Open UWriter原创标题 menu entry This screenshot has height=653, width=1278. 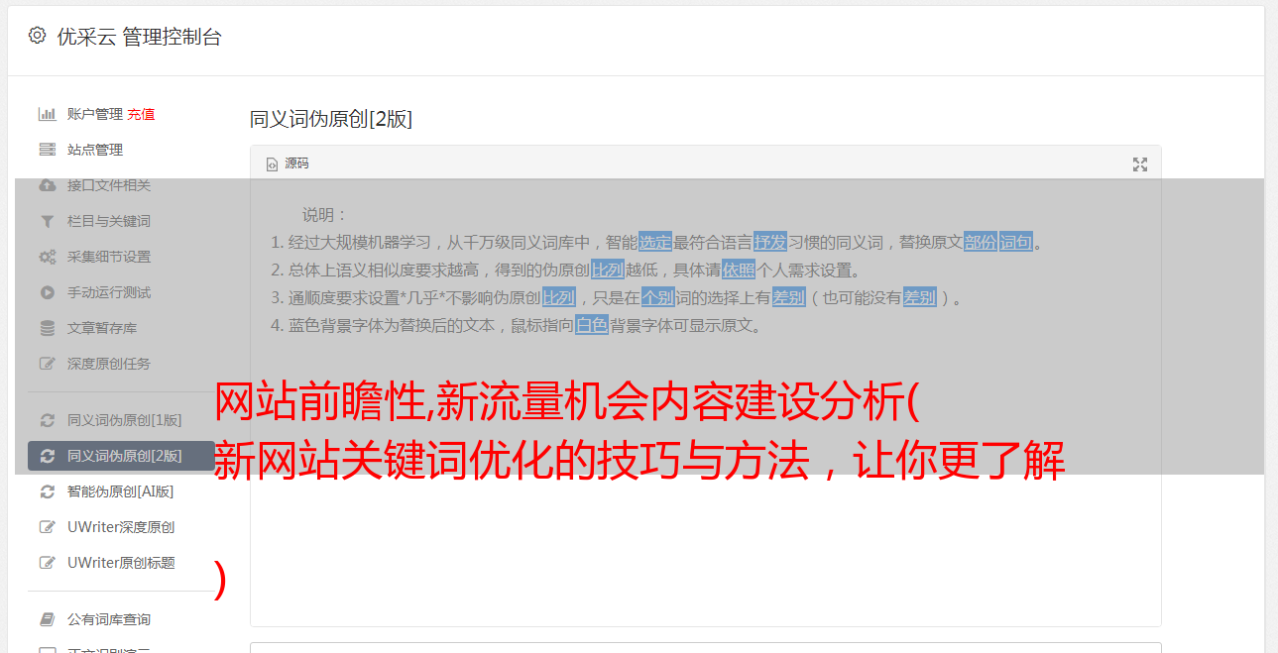(x=121, y=563)
